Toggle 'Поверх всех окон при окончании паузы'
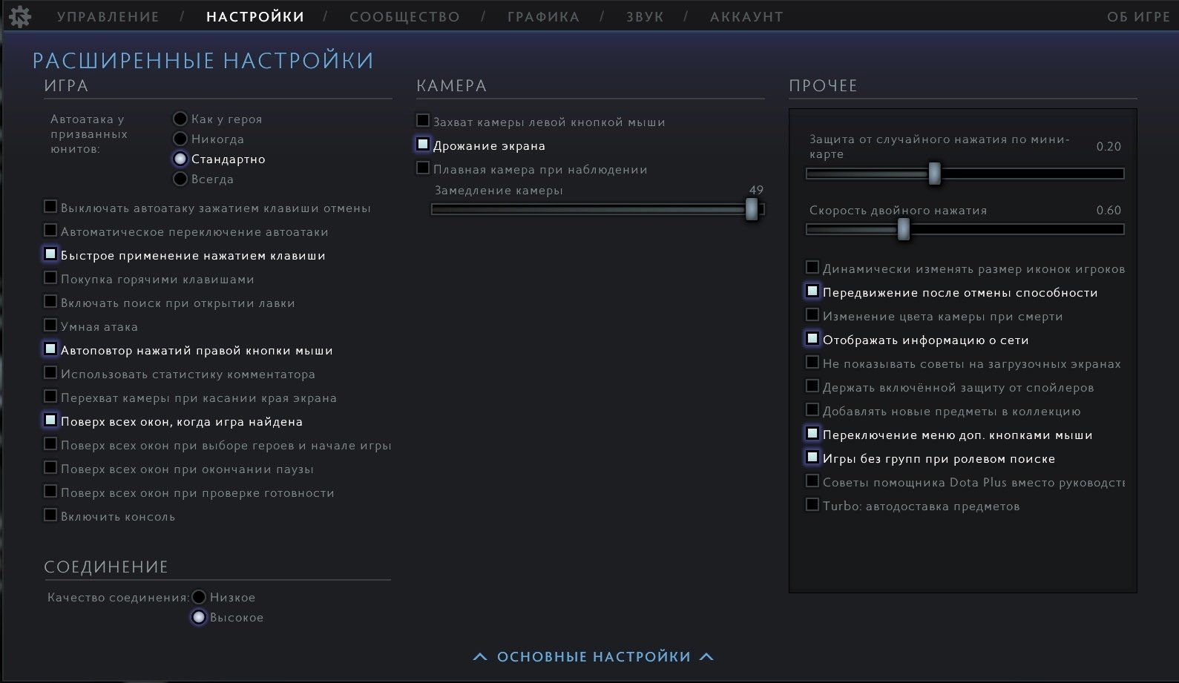The image size is (1179, 683). point(50,468)
